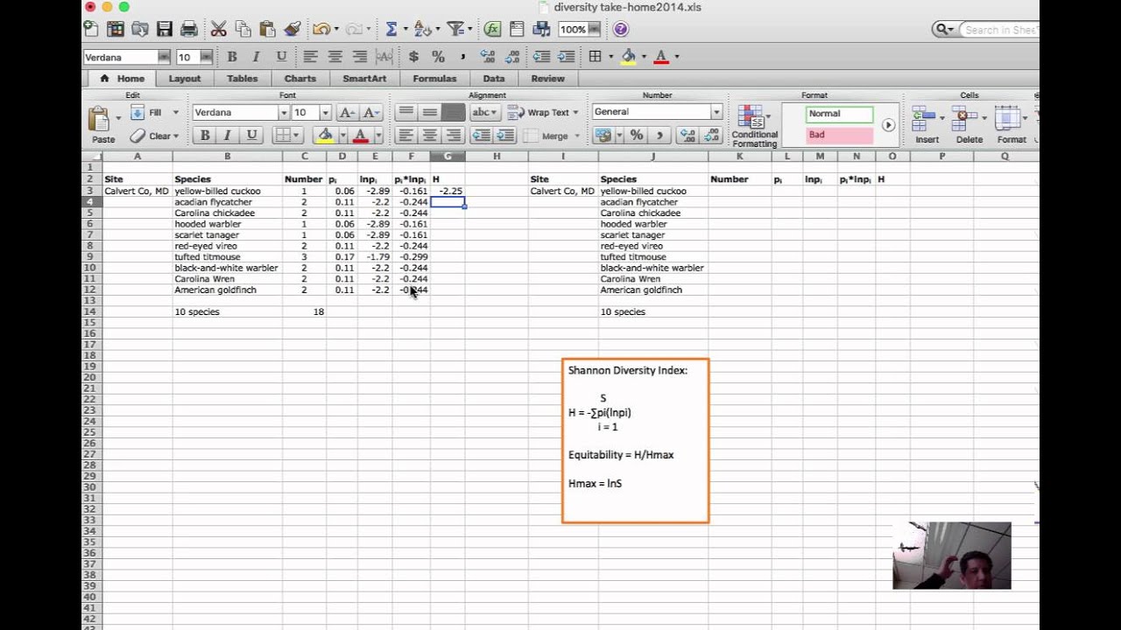1121x630 pixels.
Task: Click Increase Font Size in ribbon
Action: 347,112
